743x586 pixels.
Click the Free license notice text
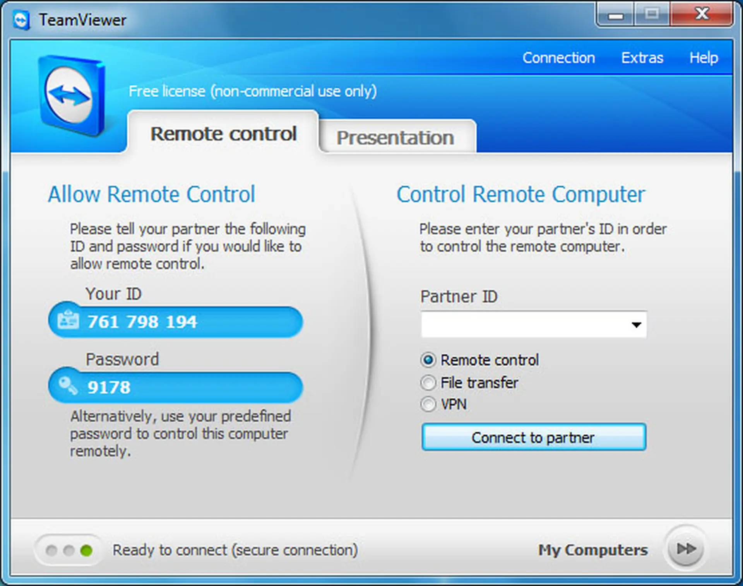[253, 92]
